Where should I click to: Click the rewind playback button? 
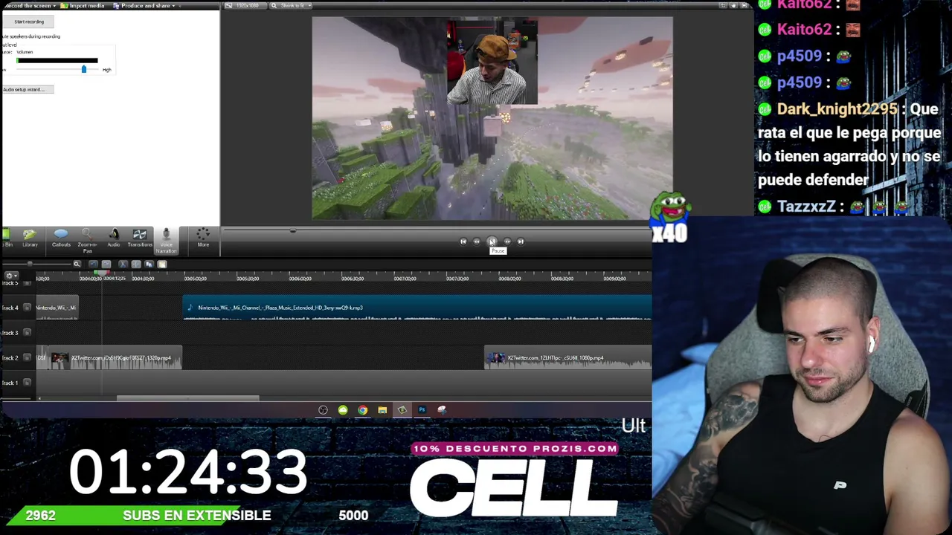click(x=477, y=241)
